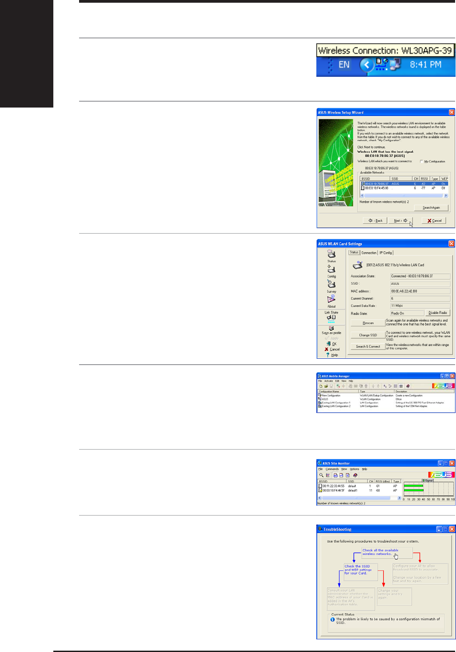Open the View menu in Mobile Manager
Screen dimensions: 456x652
point(343,381)
